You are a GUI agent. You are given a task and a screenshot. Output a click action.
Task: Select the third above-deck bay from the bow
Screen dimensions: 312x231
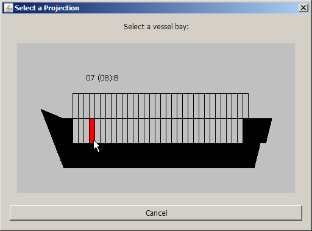[87, 106]
